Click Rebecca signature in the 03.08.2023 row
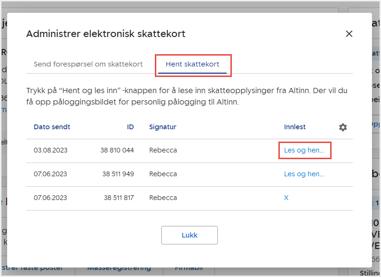 tap(163, 150)
